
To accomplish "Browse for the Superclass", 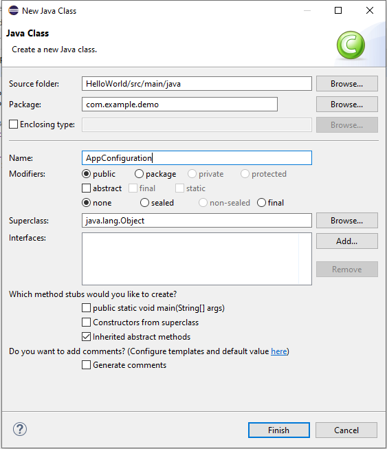I will (347, 221).
